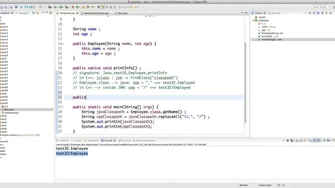Select 'age : int' field in Outline
Image resolution: width=335 pixels, height=188 pixels.
point(266,30)
